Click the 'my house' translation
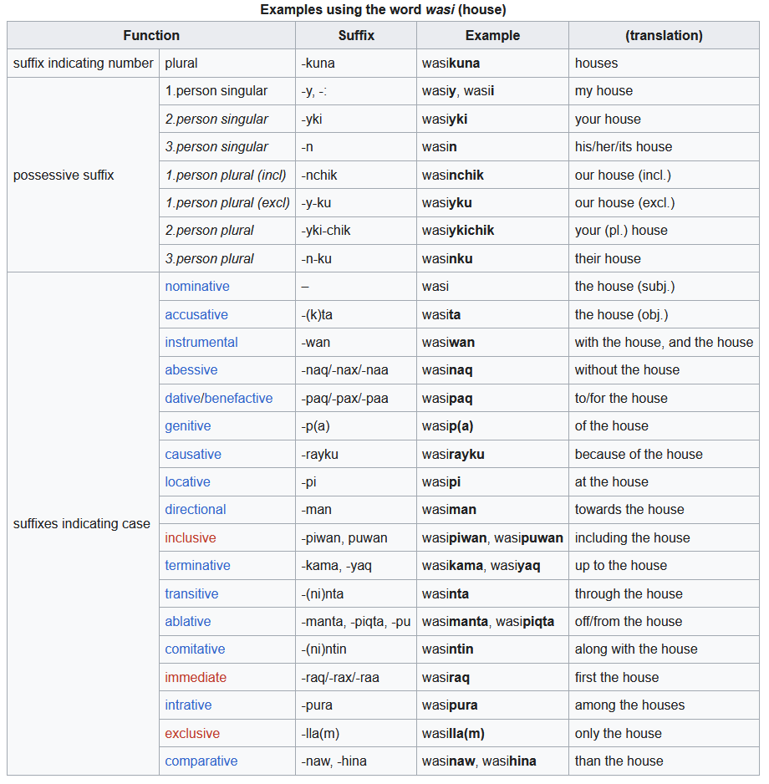Image resolution: width=769 pixels, height=784 pixels. [x=664, y=91]
